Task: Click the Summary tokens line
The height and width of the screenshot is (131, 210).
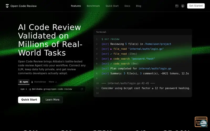Action: pyautogui.click(x=145, y=74)
